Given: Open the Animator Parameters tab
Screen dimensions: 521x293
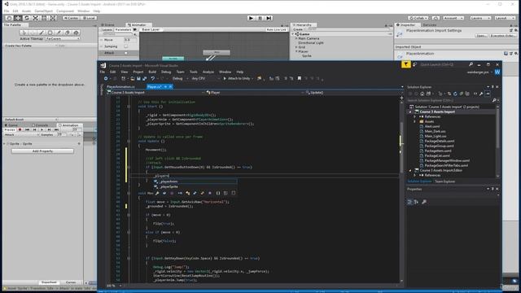Looking at the screenshot, I should pyautogui.click(x=123, y=29).
